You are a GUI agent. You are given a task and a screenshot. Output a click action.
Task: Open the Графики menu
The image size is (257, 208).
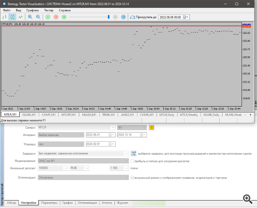click(x=33, y=10)
